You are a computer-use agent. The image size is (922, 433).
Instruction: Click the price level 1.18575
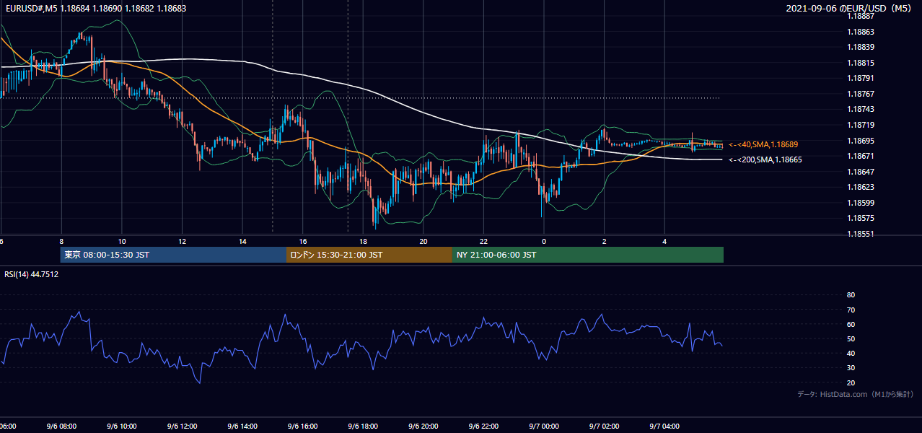(859, 218)
